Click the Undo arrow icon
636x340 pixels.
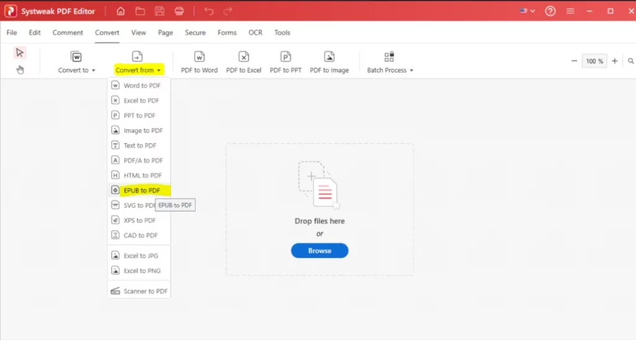(209, 11)
